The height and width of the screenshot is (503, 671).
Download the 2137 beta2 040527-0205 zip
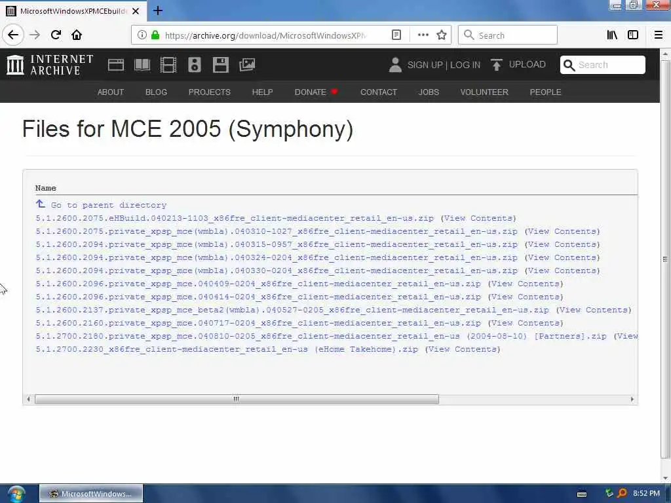[292, 310]
